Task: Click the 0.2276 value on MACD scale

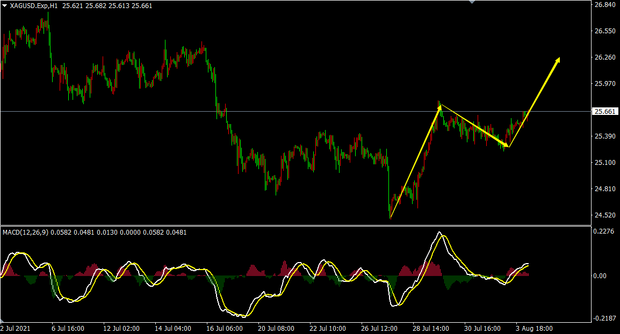Action: tap(604, 231)
